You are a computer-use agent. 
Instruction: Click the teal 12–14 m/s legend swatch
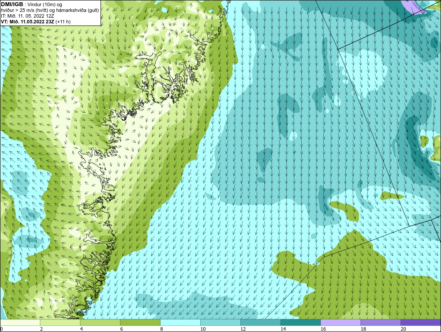(x=261, y=322)
